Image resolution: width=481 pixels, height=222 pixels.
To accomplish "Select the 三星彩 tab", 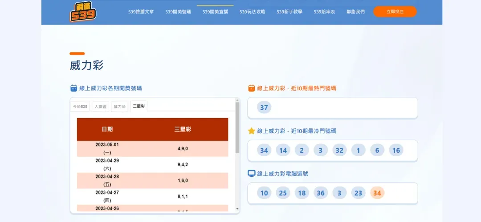I will pos(139,106).
